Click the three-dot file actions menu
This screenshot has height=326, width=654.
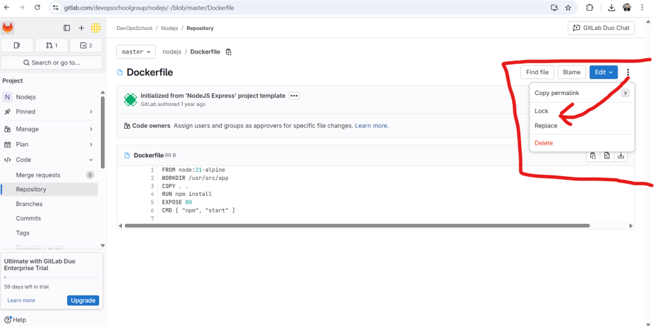coord(628,72)
